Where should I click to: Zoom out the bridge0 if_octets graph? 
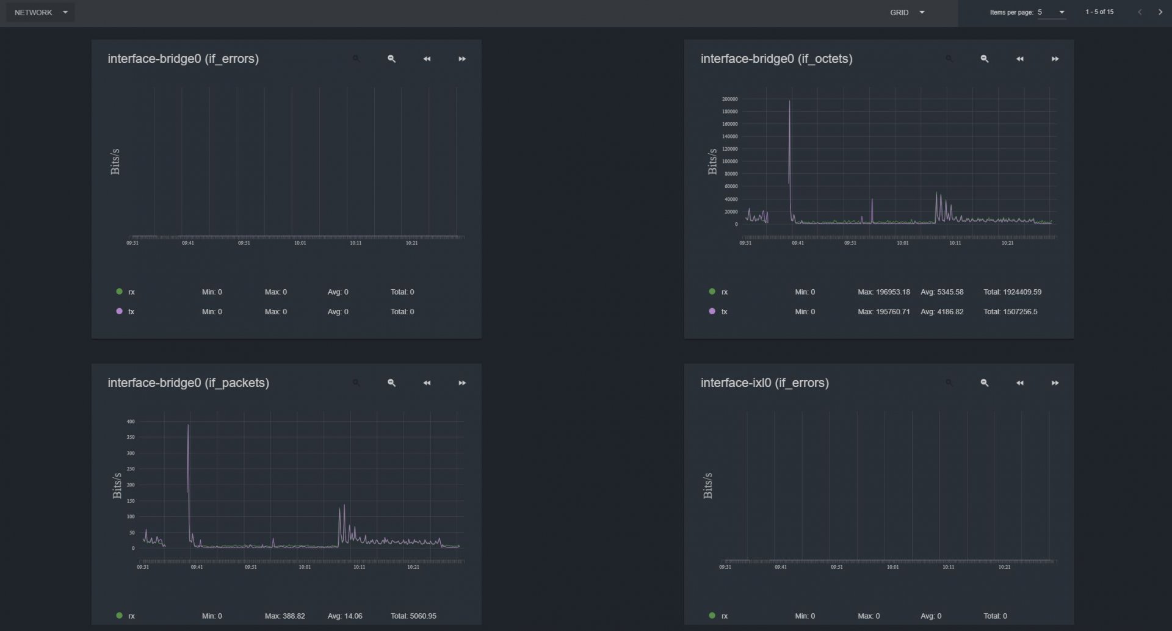(x=984, y=59)
